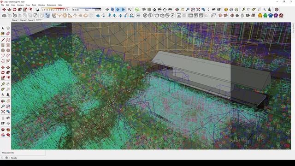This screenshot has height=166, width=295.
Task: Open the Tools menu
Action: coord(34,5)
